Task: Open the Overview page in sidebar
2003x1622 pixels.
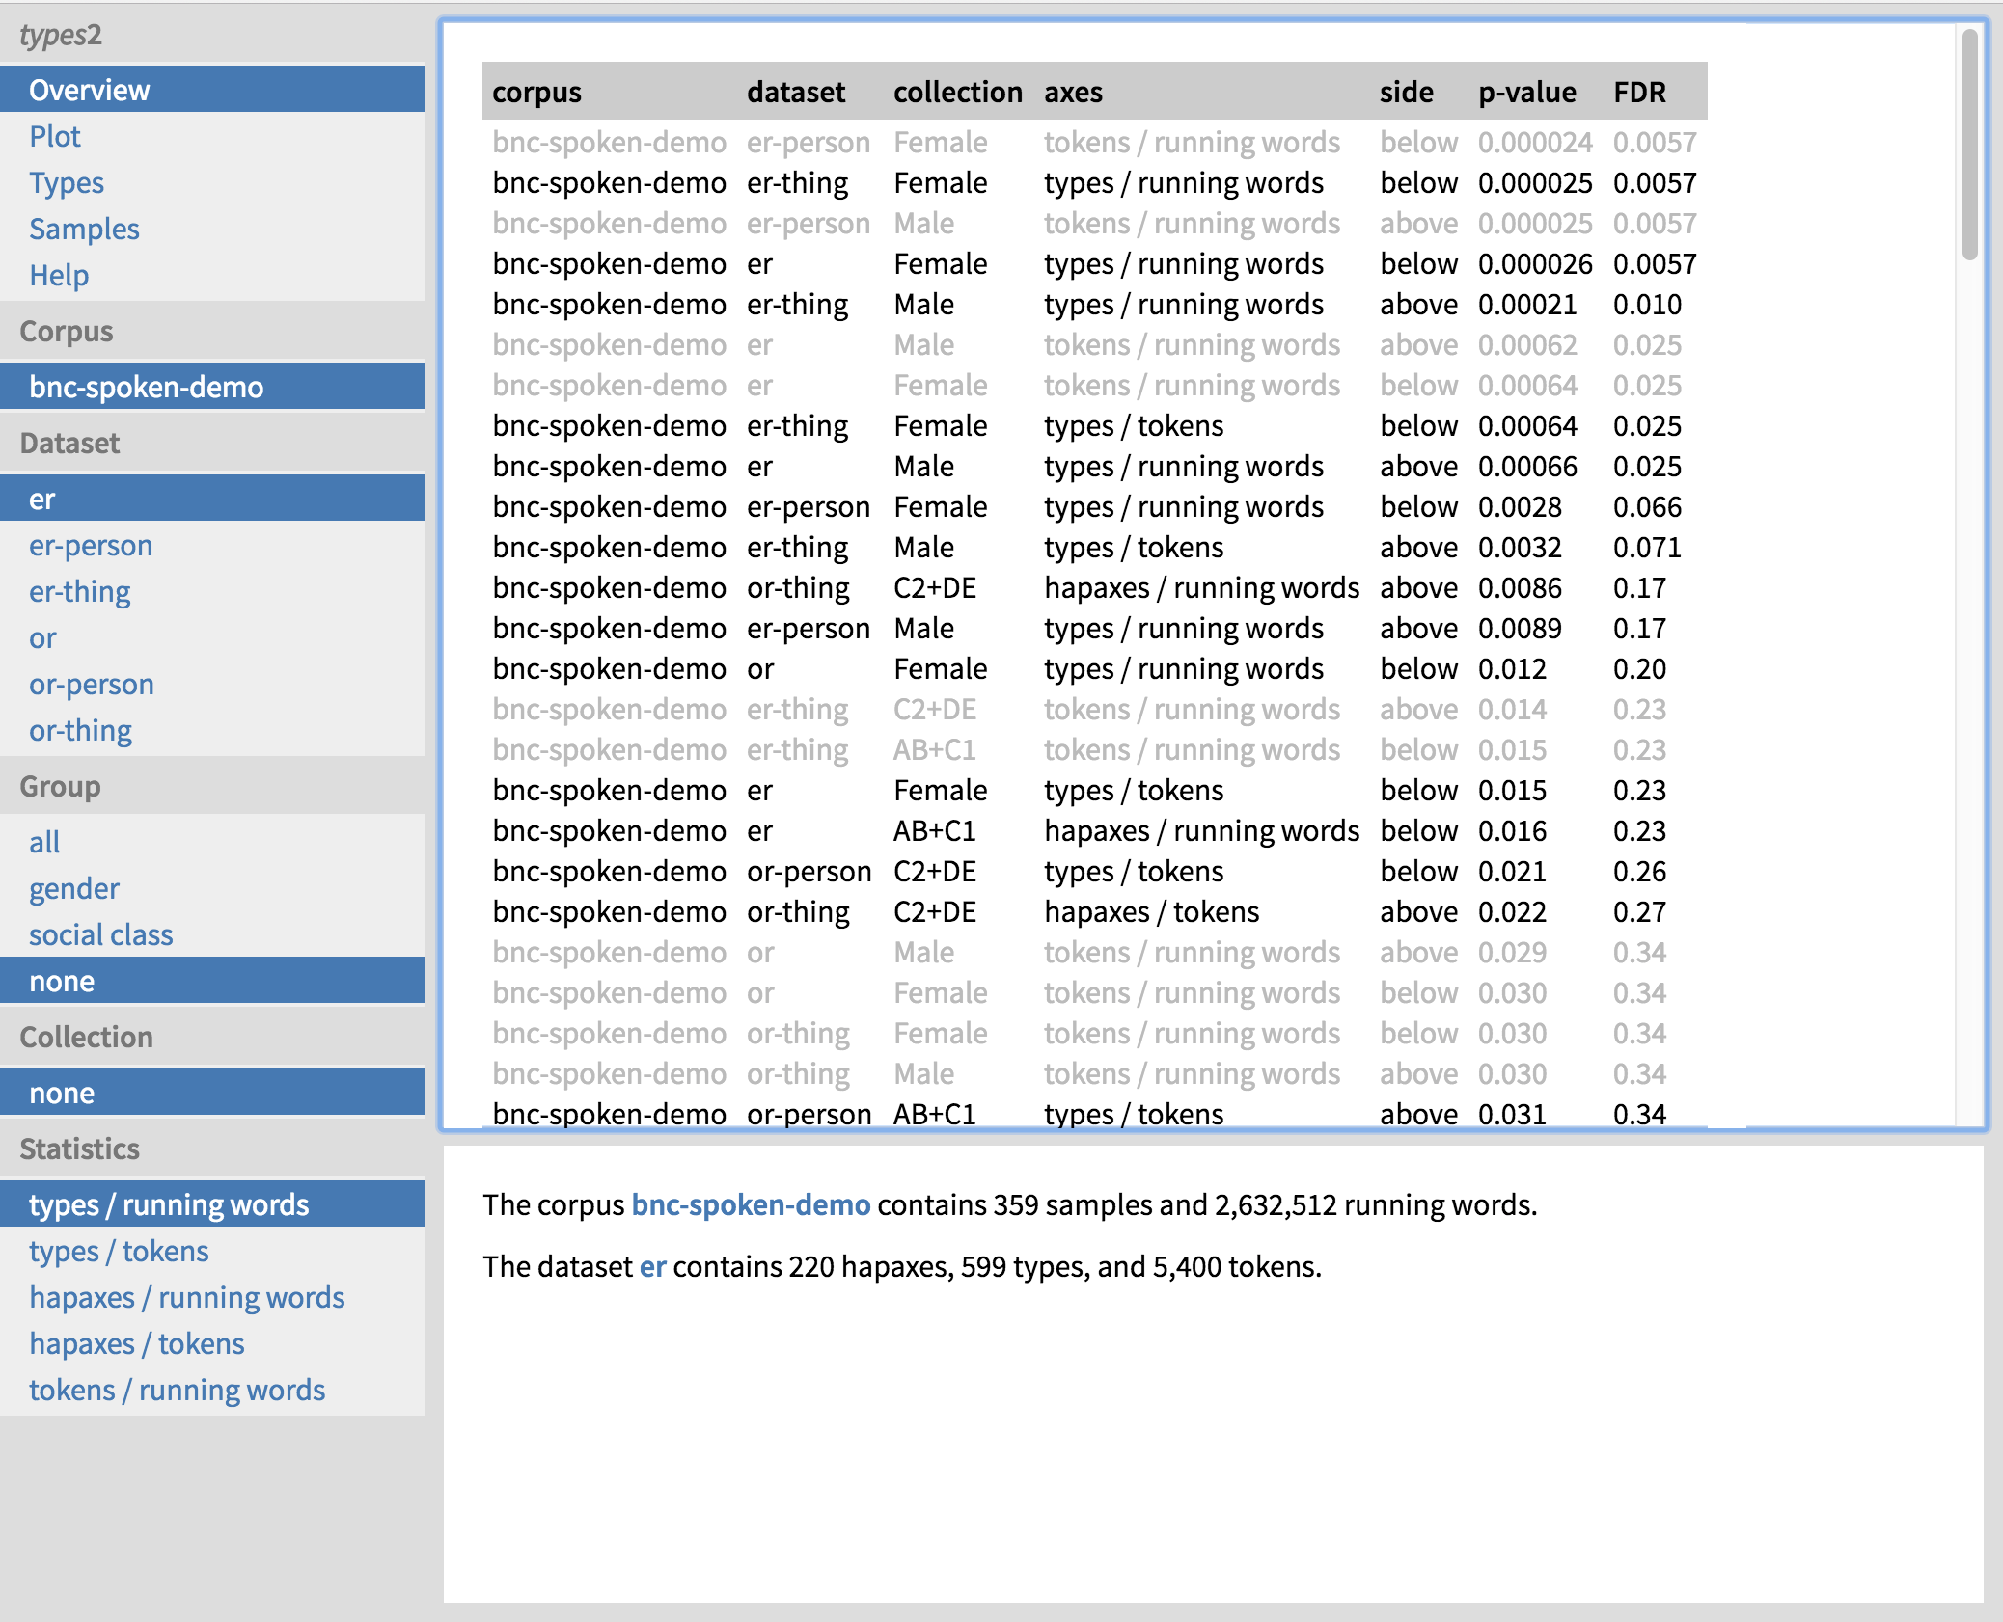Action: pyautogui.click(x=212, y=90)
